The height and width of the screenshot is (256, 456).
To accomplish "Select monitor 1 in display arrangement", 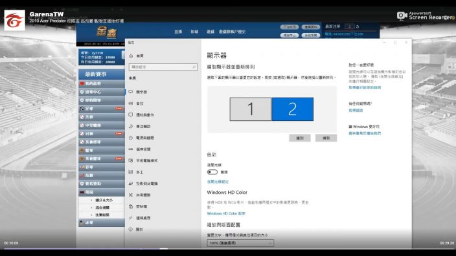I will coord(251,109).
